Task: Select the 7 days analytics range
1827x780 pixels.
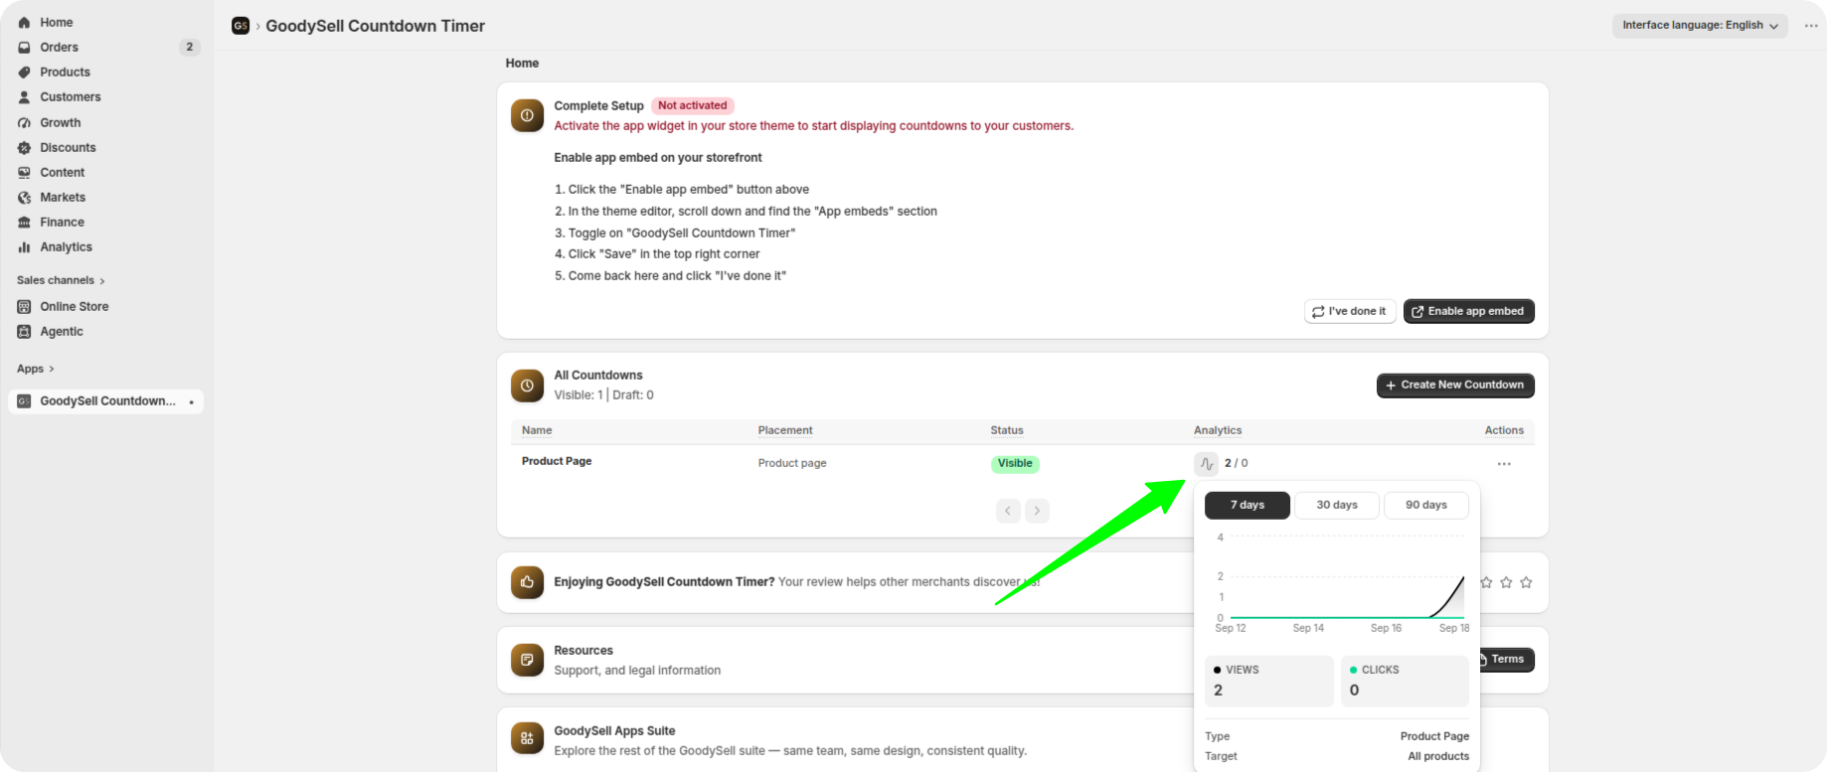Action: (x=1247, y=505)
